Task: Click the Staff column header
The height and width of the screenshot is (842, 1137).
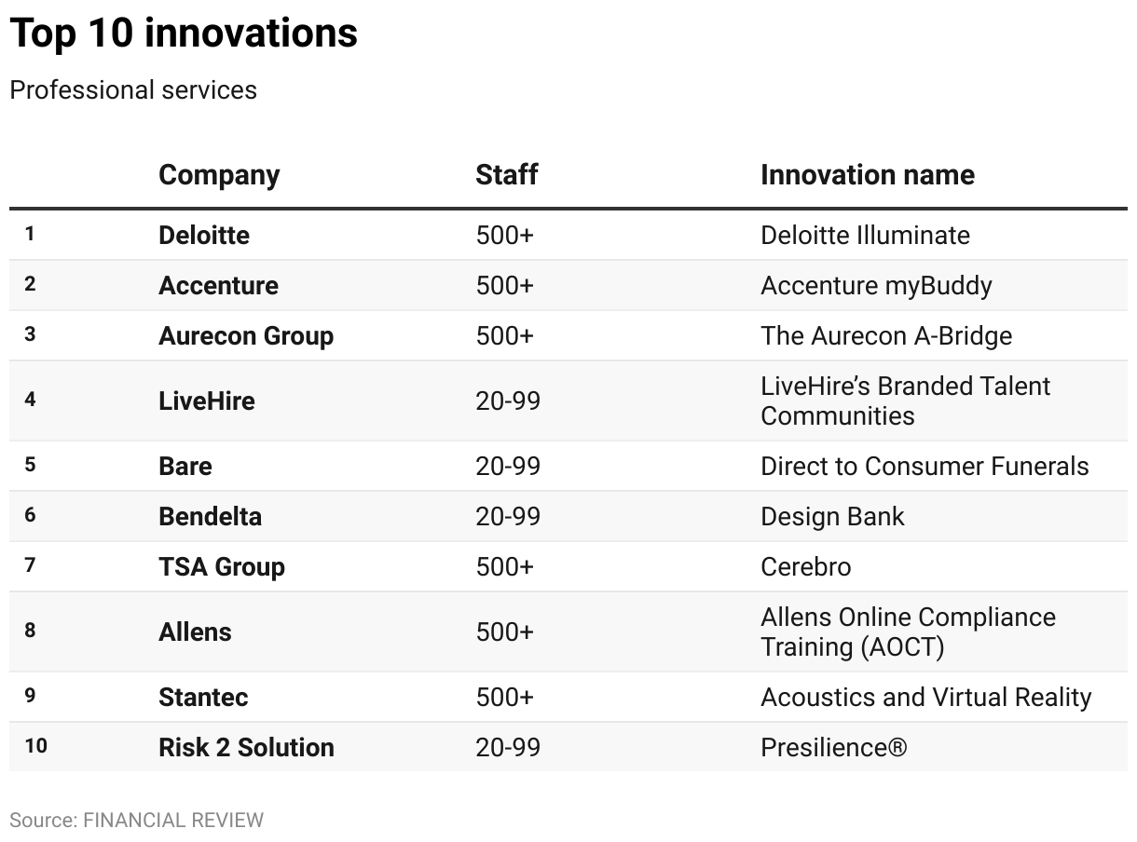Action: [507, 175]
